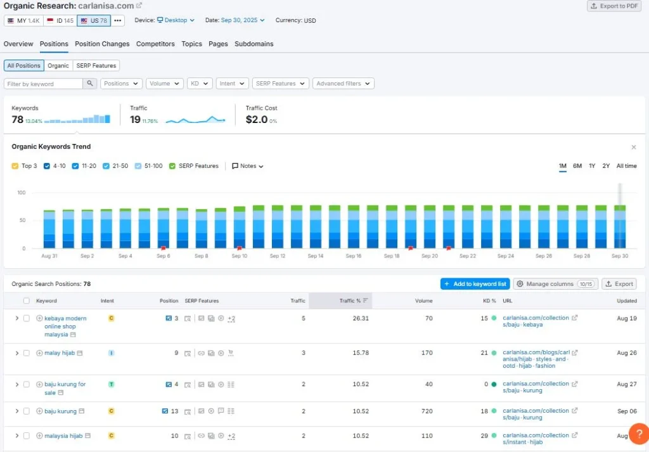Open the Notes dropdown in trend chart
Viewport: 649px width, 452px height.
(248, 166)
